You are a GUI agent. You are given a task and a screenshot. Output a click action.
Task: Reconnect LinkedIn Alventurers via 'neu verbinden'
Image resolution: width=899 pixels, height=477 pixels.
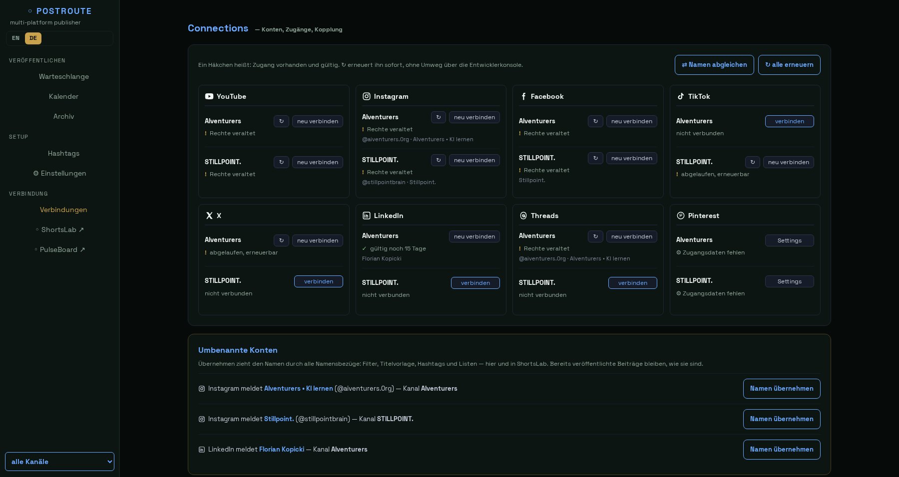(474, 237)
